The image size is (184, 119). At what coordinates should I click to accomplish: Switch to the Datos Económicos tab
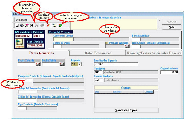98,53
